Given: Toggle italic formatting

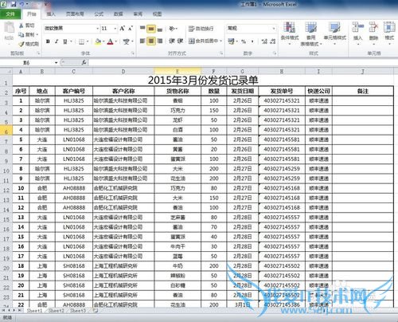Looking at the screenshot, I should 57,41.
